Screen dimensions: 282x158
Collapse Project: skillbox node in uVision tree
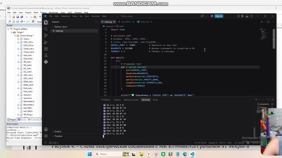pyautogui.click(x=8, y=29)
